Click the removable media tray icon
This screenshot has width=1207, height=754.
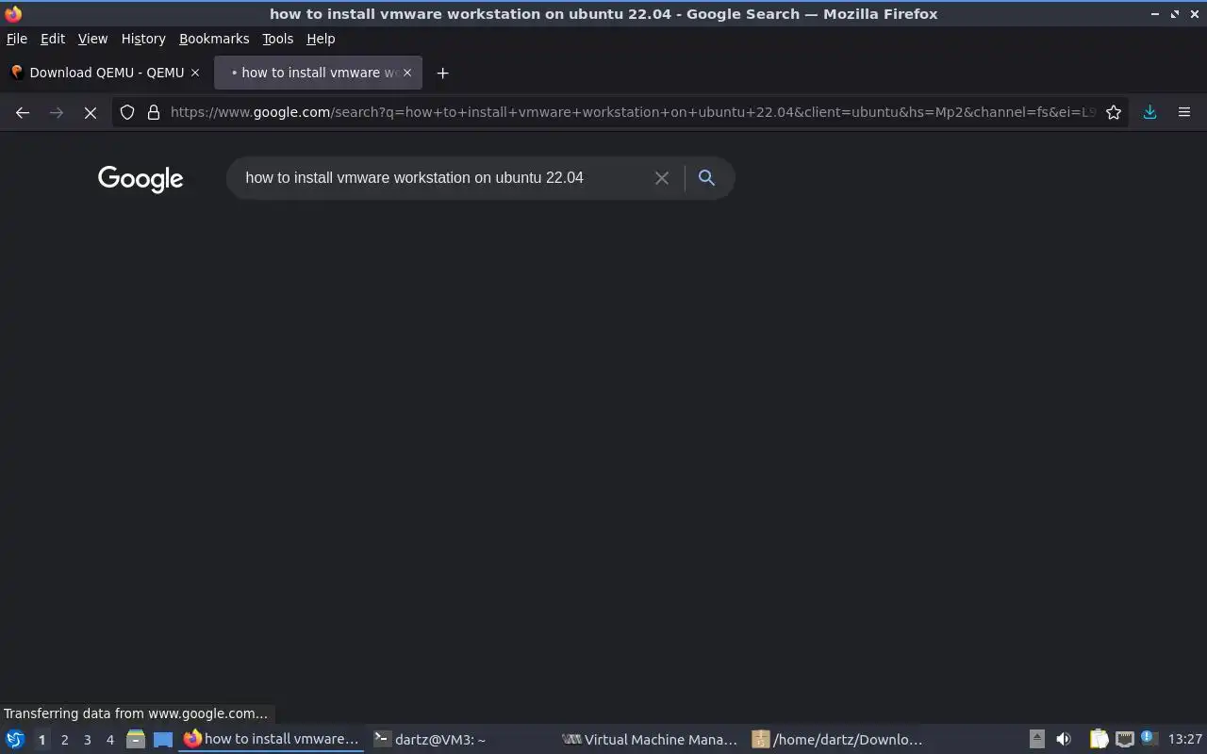tap(1036, 739)
